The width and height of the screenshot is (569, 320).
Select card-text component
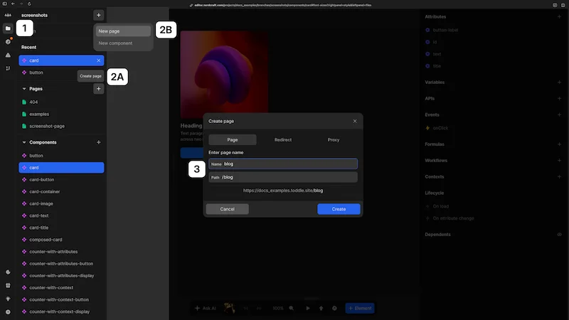tap(61, 215)
